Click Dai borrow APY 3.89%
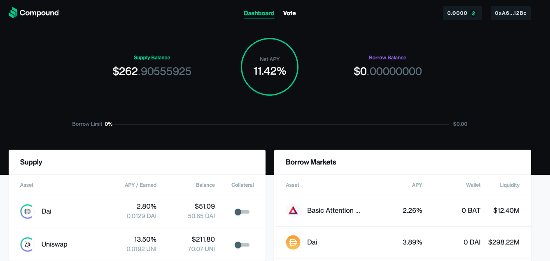Viewport: 550px width, 261px height. tap(412, 242)
